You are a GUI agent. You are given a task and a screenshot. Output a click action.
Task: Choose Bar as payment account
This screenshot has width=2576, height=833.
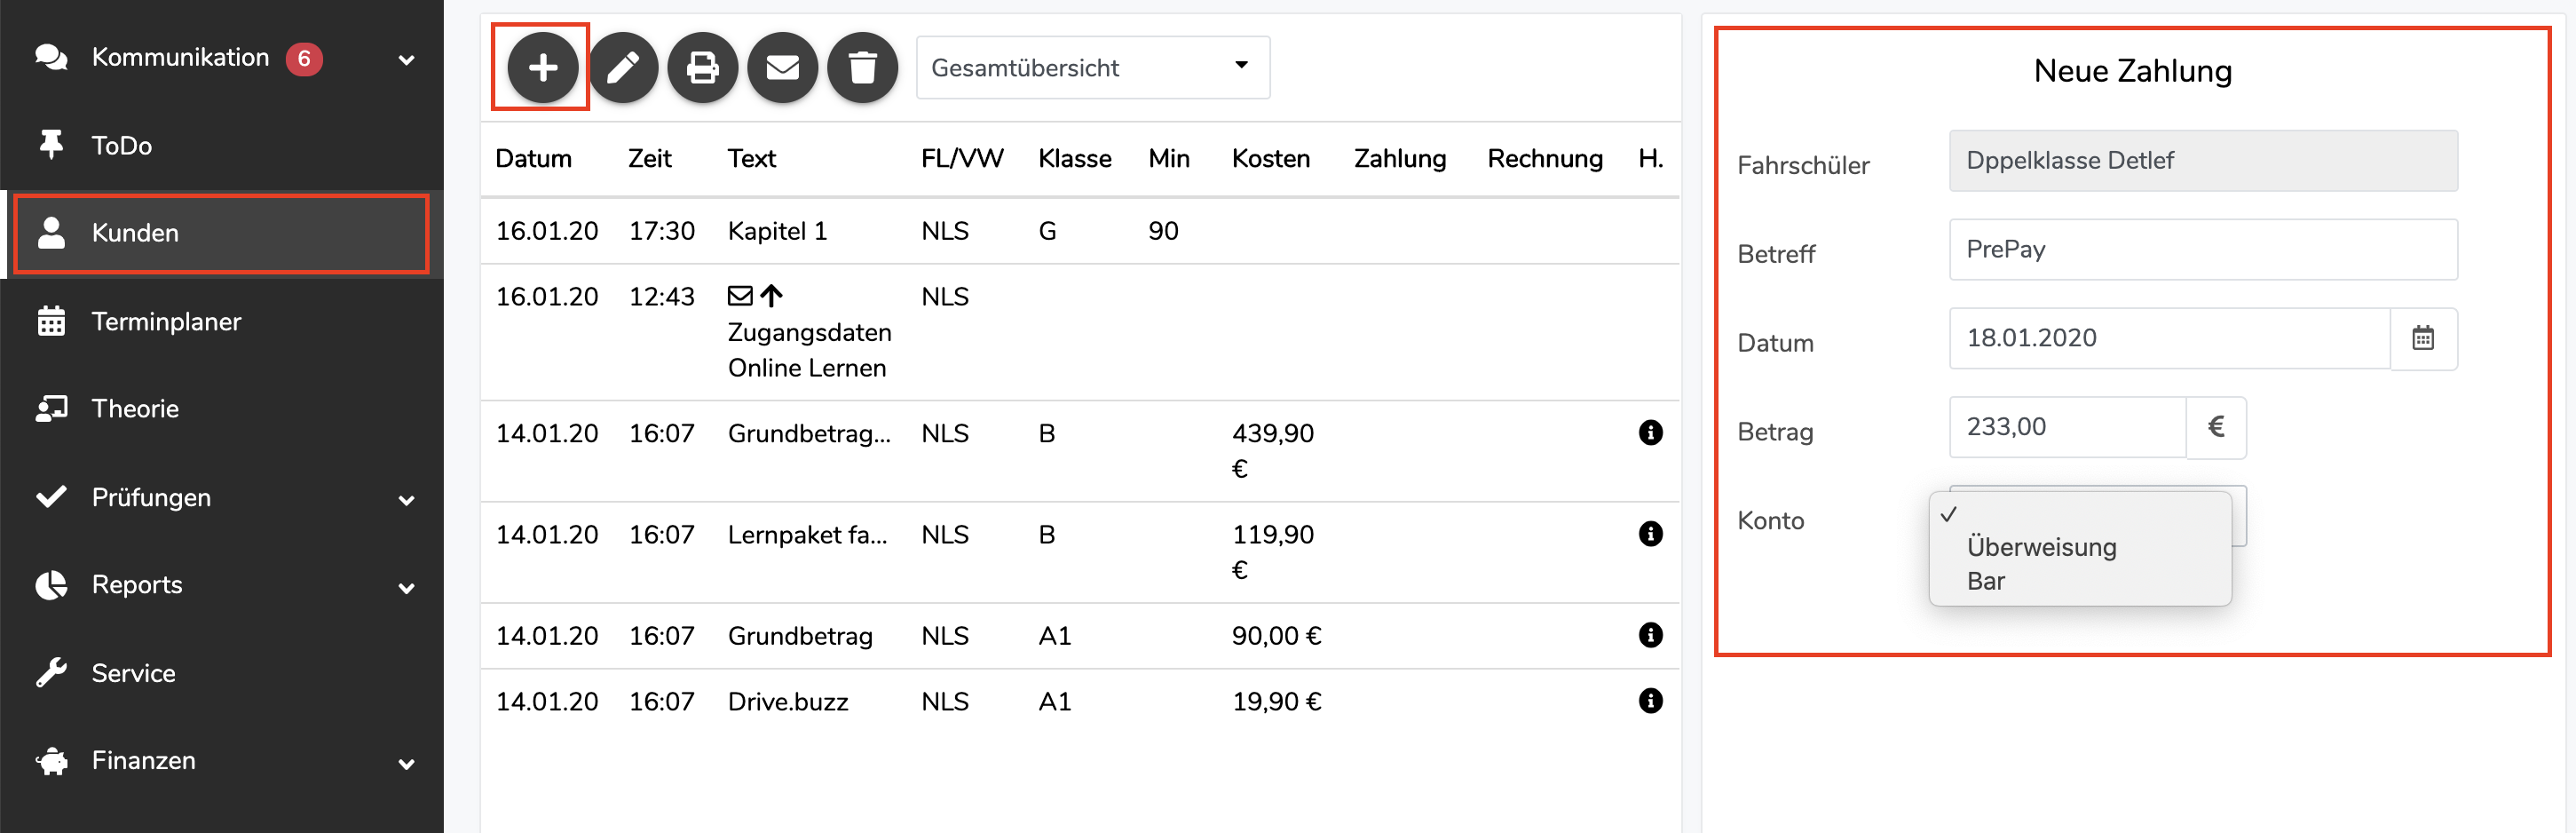(1986, 581)
